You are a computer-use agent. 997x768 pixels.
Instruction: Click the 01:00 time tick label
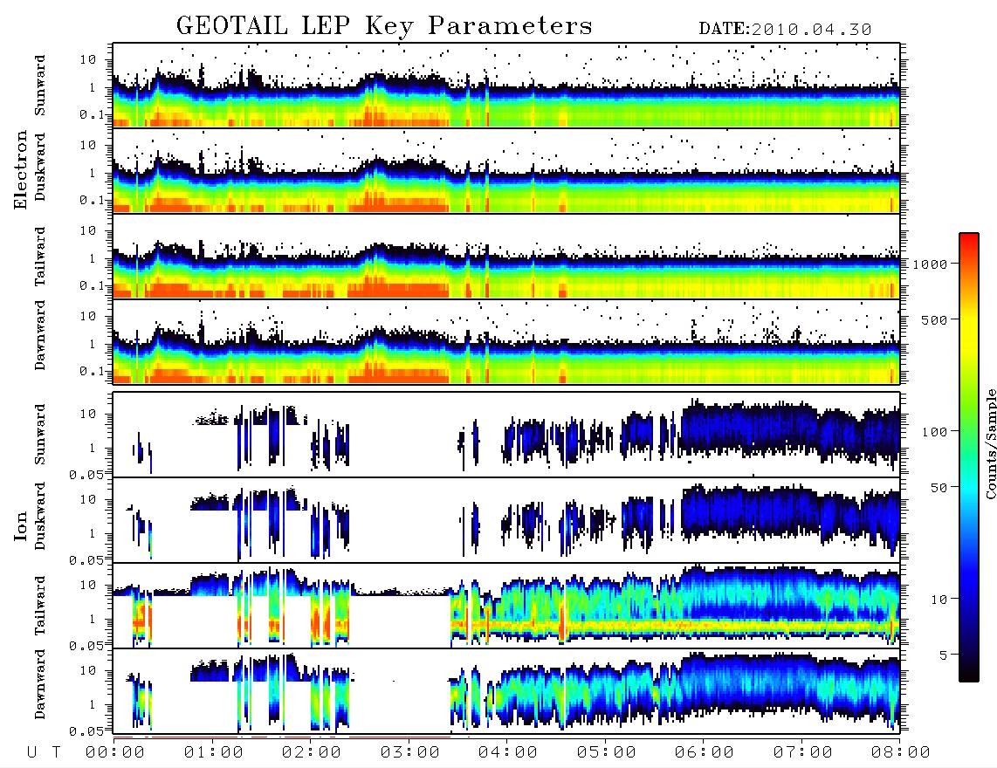point(213,753)
